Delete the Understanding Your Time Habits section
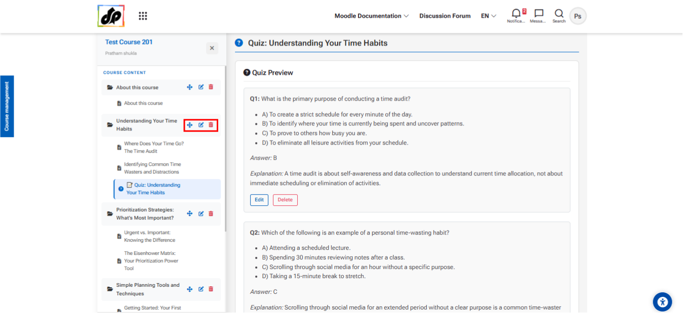The image size is (683, 313). pyautogui.click(x=211, y=125)
